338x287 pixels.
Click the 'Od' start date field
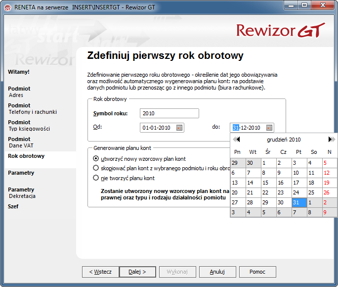pyautogui.click(x=157, y=128)
